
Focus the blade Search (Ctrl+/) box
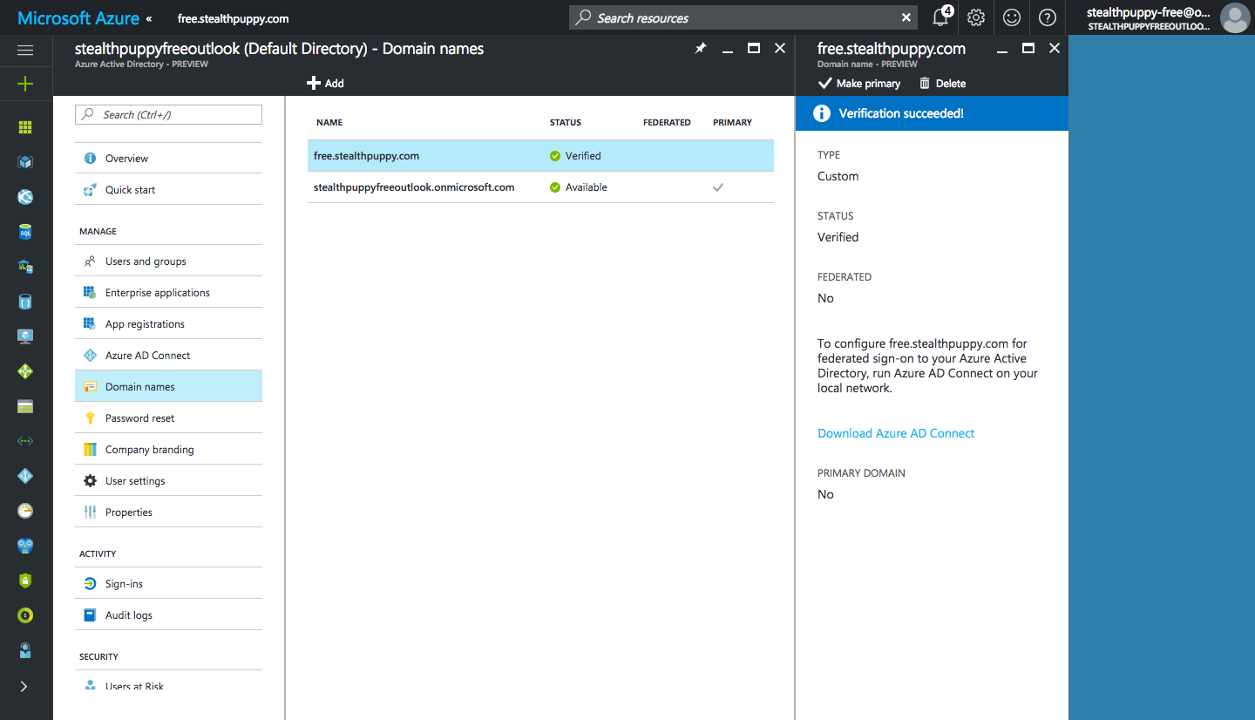168,115
